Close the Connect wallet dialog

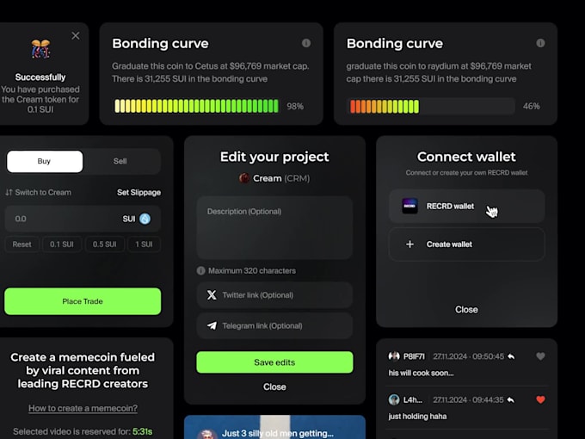coord(466,310)
